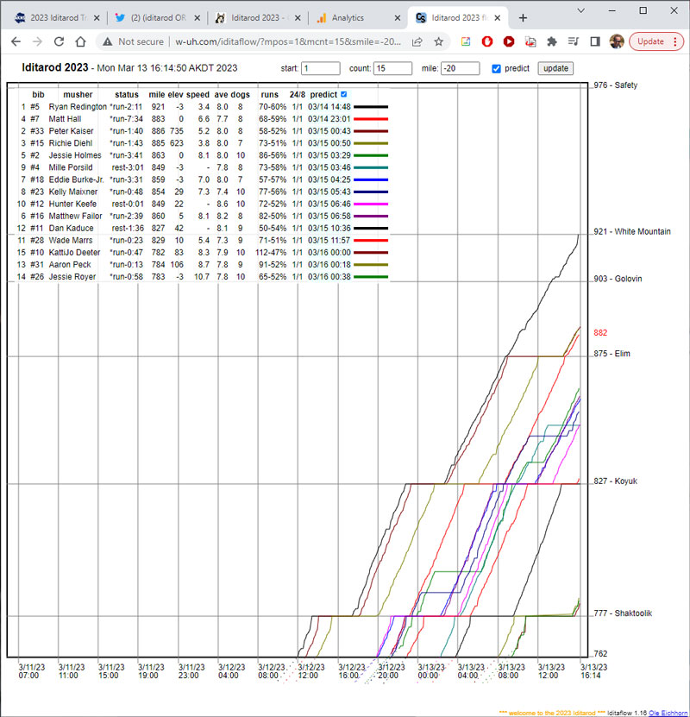Viewport: 690px width, 717px height.
Task: Close the Twitter iditarod tab
Action: [197, 18]
